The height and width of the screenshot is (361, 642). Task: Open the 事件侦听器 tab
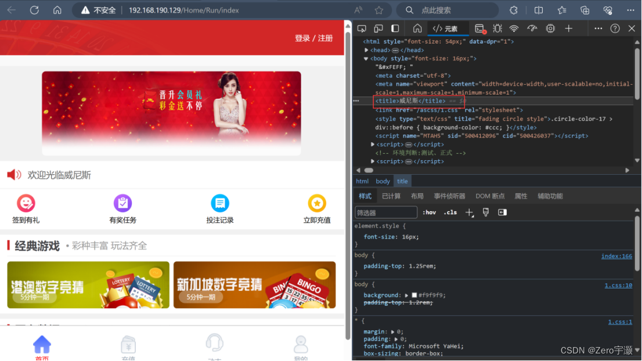(449, 196)
